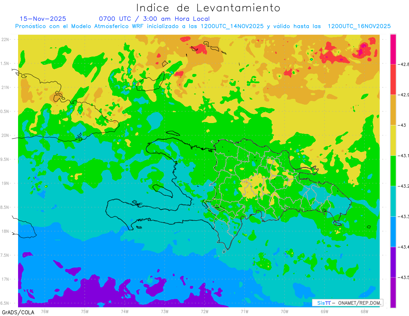Click the '73W' longitude label

[x=165, y=311]
